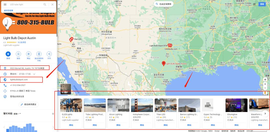
Task: Click the suggest an edit button
Action: (28, 104)
